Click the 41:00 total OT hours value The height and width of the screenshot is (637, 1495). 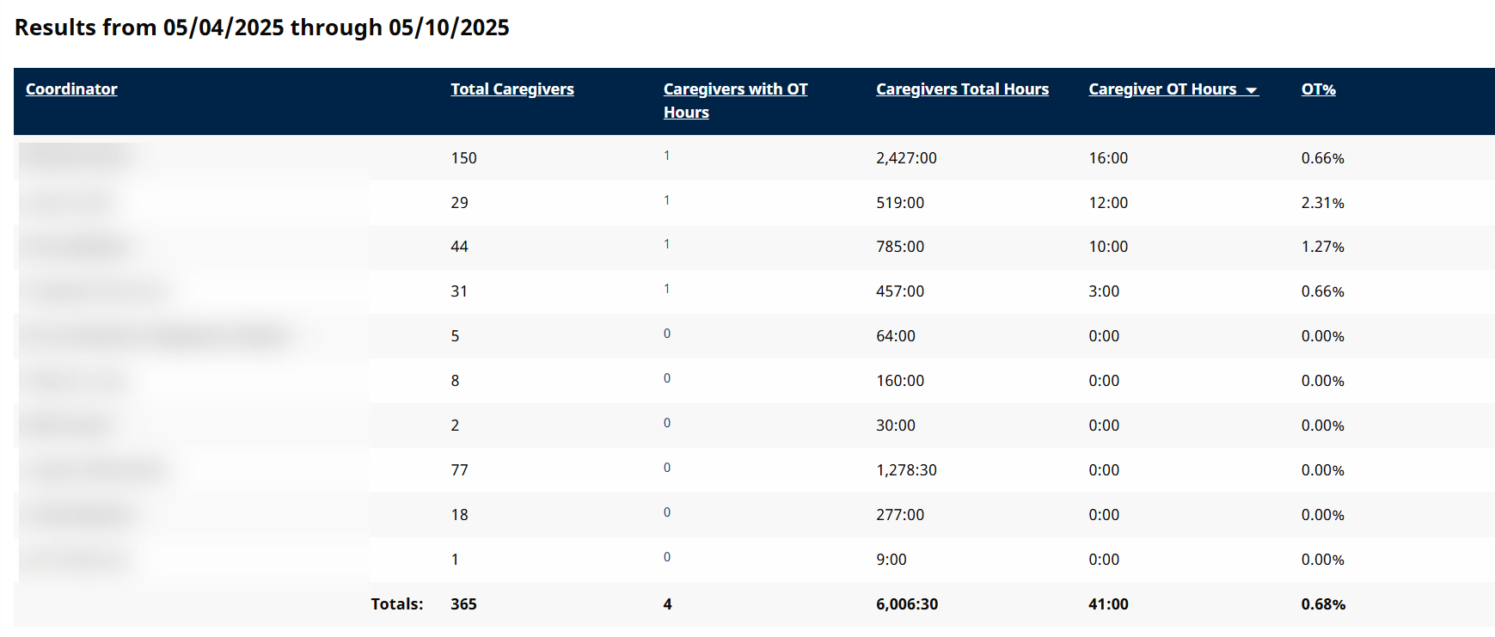click(x=1108, y=604)
